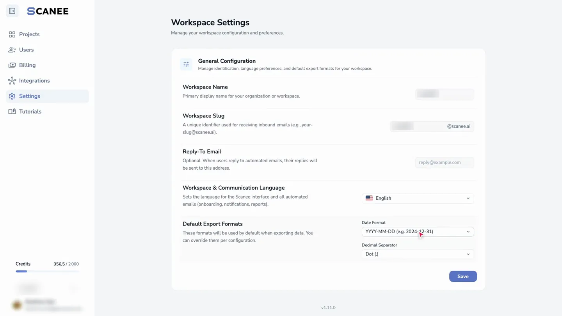Open the English language dropdown
Screen dimensions: 562x316
click(418, 198)
